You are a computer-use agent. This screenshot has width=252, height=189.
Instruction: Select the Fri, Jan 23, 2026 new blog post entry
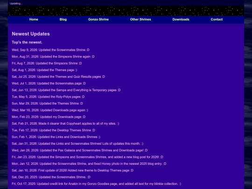pos(87,157)
